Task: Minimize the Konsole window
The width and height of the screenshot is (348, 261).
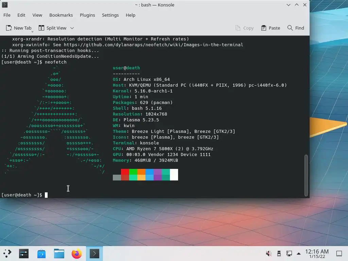Action: (x=288, y=5)
